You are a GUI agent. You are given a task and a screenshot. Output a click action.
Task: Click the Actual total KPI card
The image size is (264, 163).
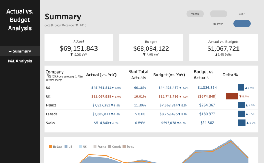click(79, 48)
